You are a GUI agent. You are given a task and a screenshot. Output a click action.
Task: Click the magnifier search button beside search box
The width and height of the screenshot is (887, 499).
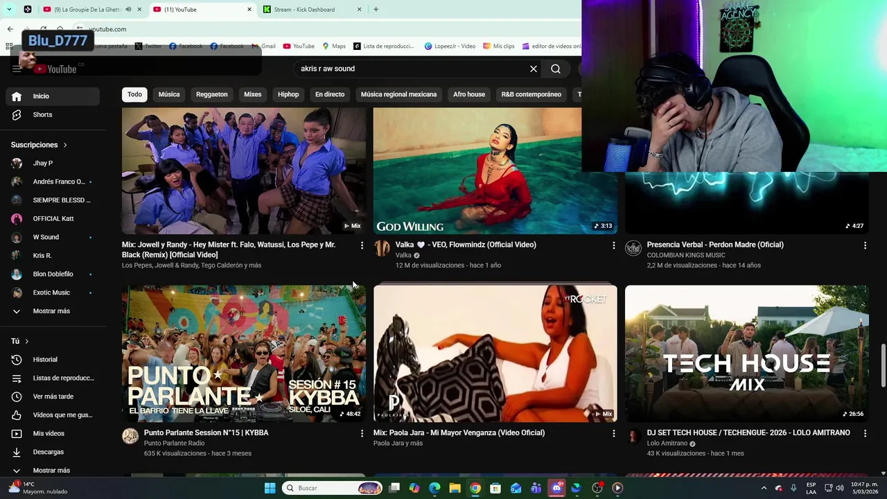click(x=556, y=69)
